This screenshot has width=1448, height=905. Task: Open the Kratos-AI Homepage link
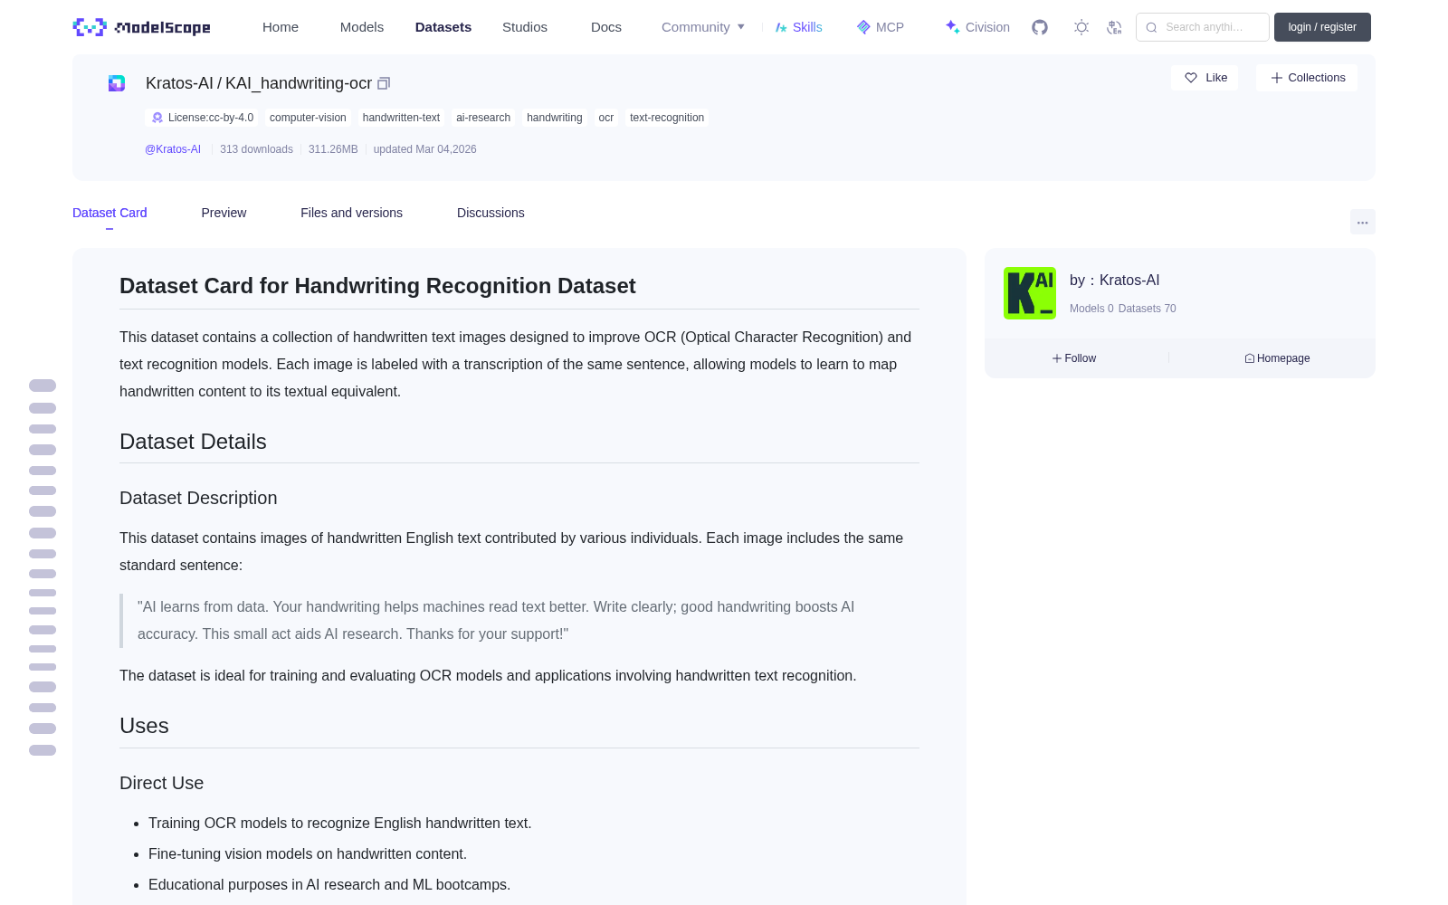1277,358
